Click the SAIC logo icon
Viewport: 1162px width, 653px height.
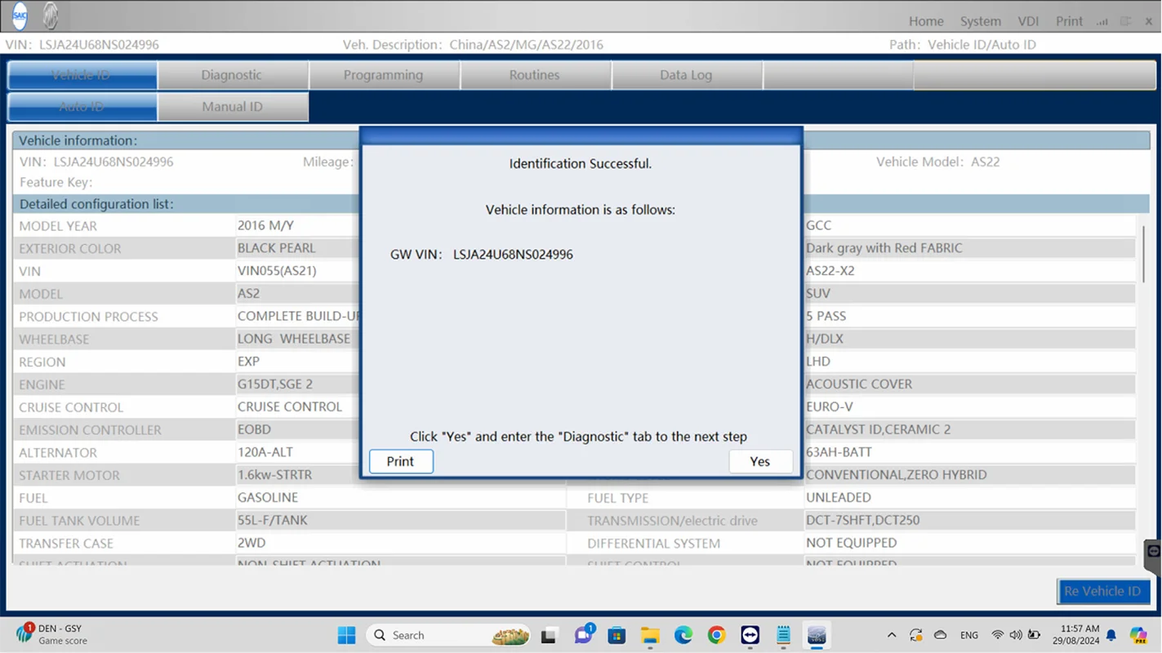(20, 16)
